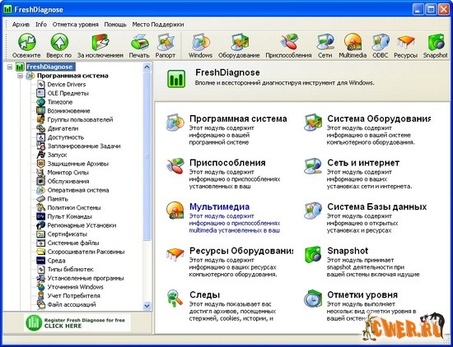453x347 pixels.
Task: Open the Место Поддержки menu
Action: pos(158,25)
